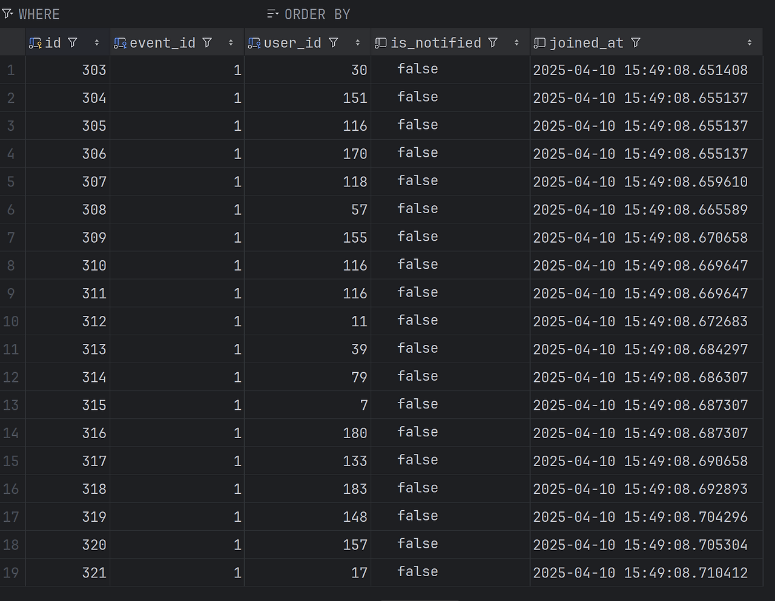This screenshot has height=601, width=775.
Task: Click the joined_at column type icon
Action: 539,43
